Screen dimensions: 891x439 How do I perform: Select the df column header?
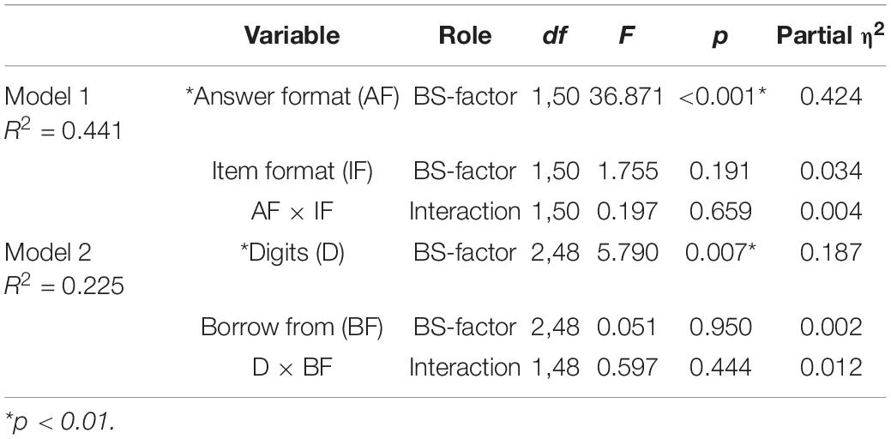click(554, 37)
